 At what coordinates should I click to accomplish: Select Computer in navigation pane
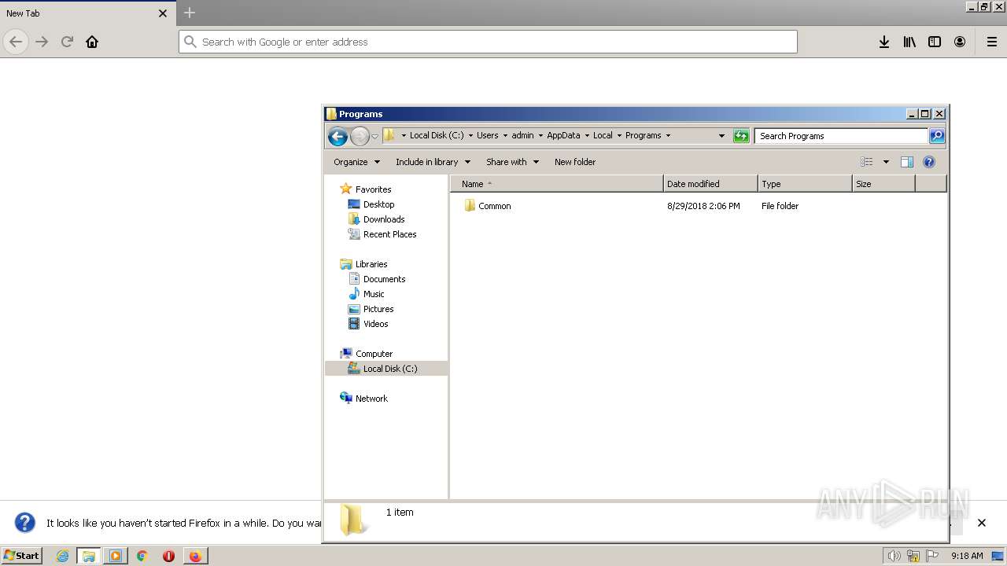[x=374, y=354]
